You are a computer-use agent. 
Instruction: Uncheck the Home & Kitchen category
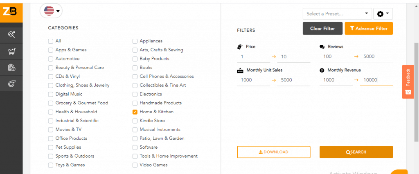coord(135,112)
